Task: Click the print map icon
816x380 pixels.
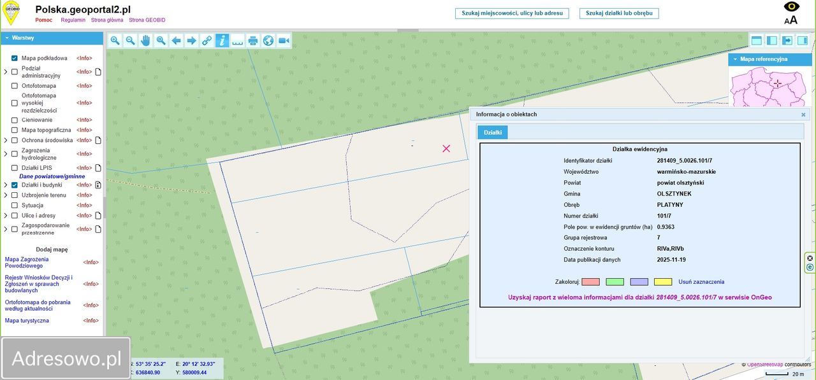Action: click(x=253, y=41)
